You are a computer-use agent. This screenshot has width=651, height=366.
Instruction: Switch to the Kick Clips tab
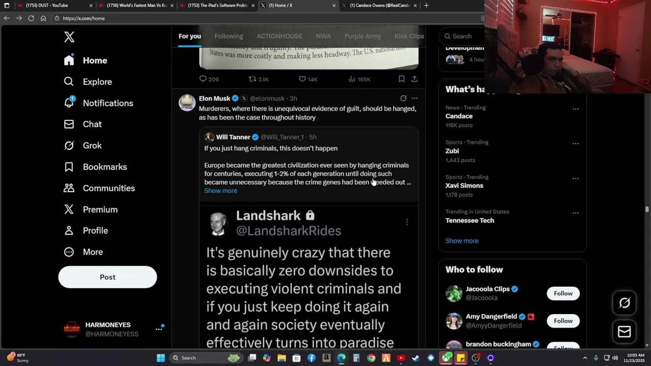409,36
